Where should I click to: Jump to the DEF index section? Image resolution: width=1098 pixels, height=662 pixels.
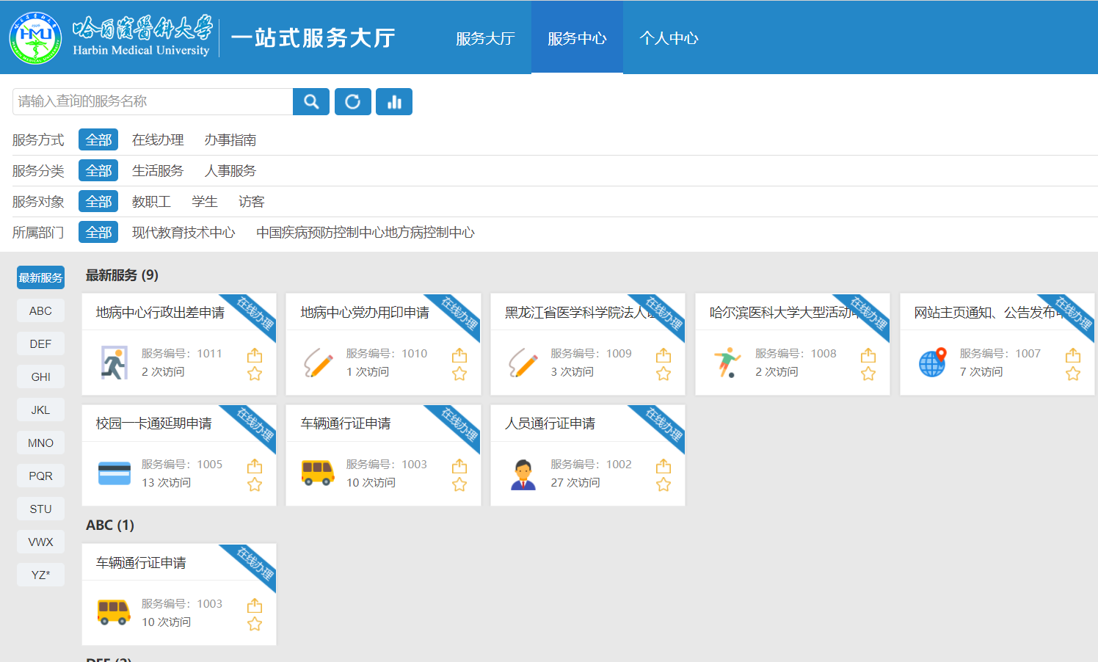[x=40, y=344]
